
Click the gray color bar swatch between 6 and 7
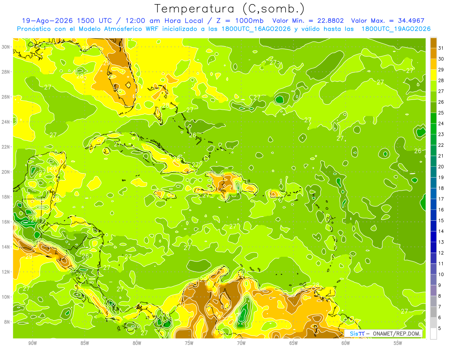tap(433, 312)
